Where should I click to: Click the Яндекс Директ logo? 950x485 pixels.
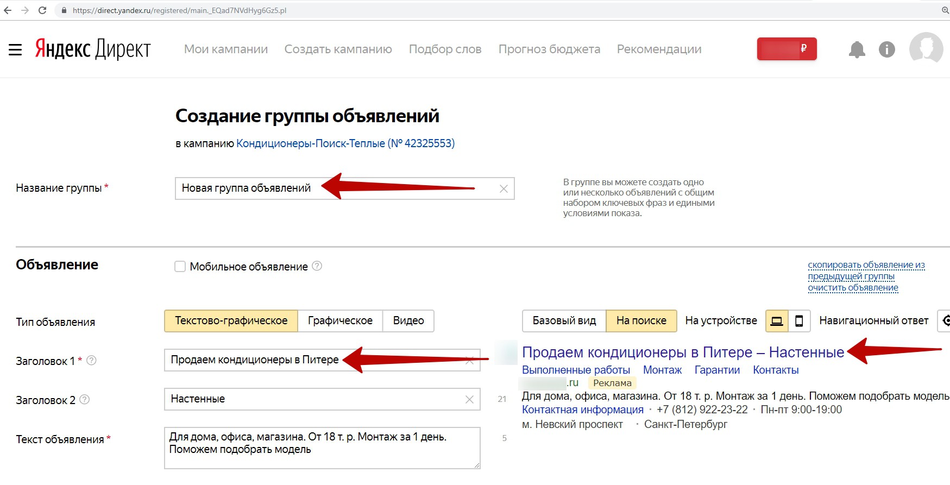(93, 49)
